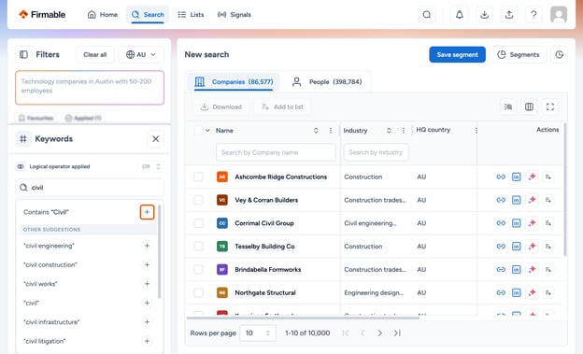Click the Download results button
Screen dimensions: 583x354
pyautogui.click(x=221, y=106)
